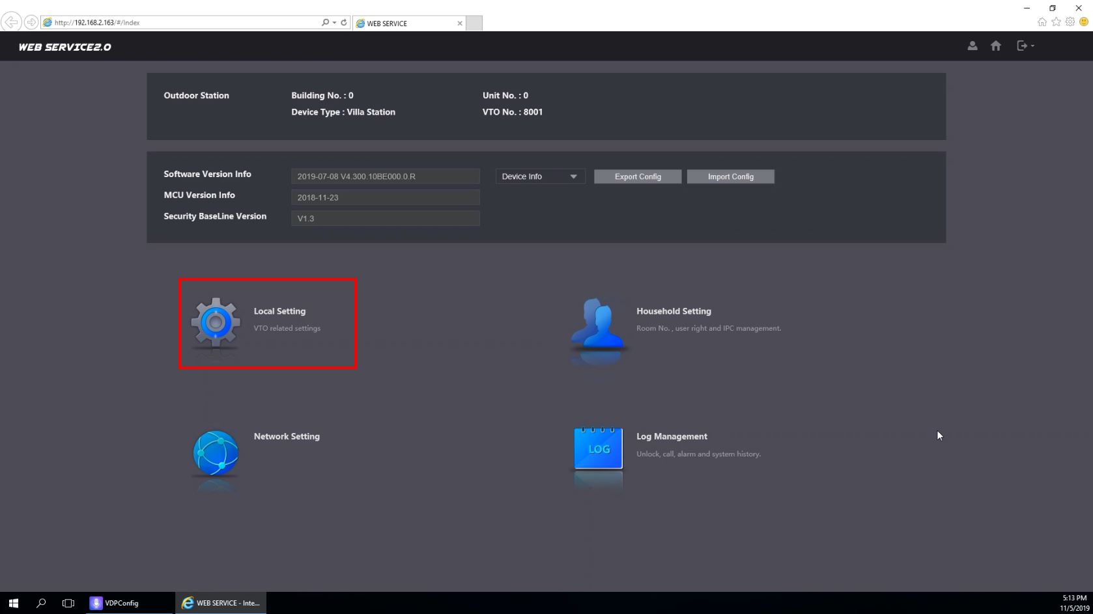Expand address bar search dropdown arrow
This screenshot has width=1093, height=614.
(334, 22)
